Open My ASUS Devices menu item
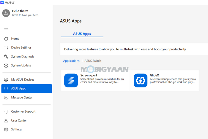This screenshot has height=139, width=208. pos(23,79)
